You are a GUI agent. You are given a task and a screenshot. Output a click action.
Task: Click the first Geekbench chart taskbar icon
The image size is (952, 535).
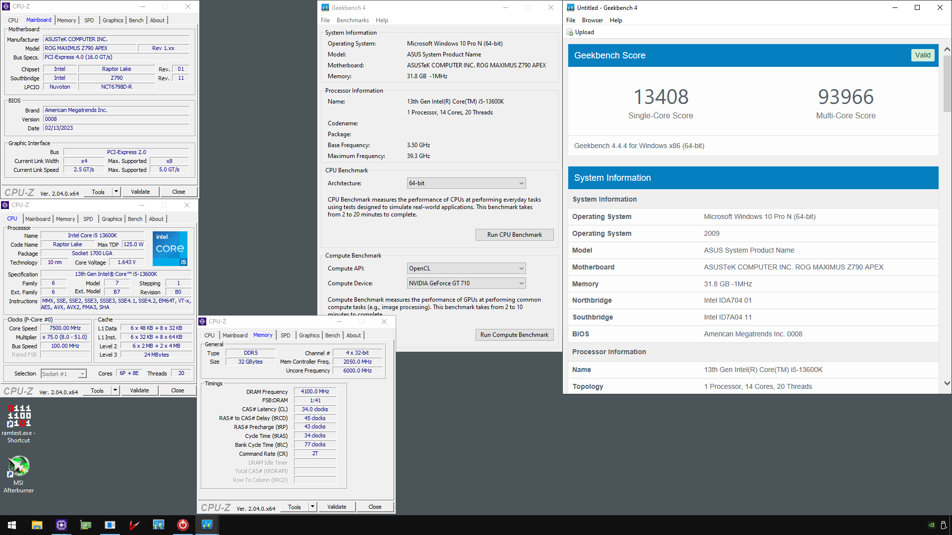[x=159, y=525]
